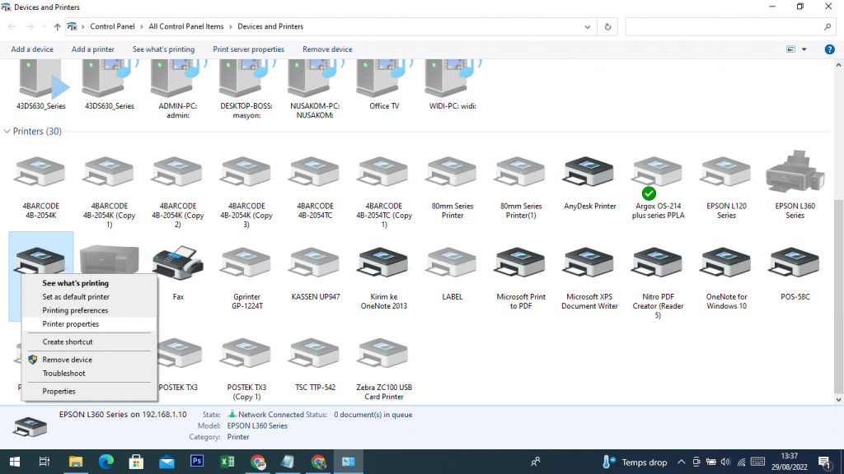Screen dimensions: 844x474
Task: Open Excel from the taskbar
Action: [x=227, y=462]
